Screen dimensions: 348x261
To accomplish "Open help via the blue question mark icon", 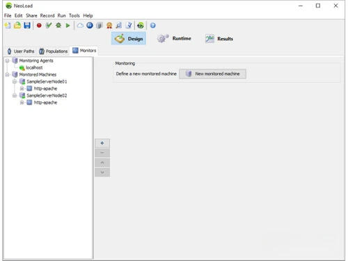I will (152, 25).
